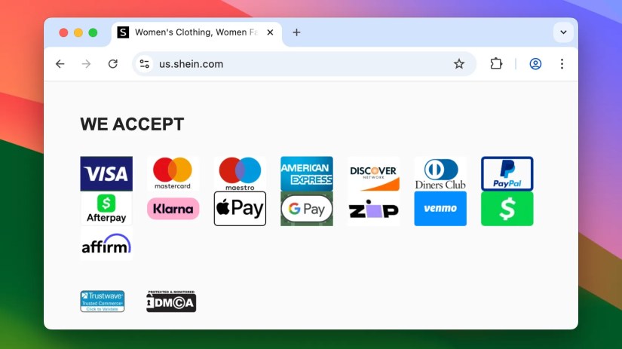The image size is (622, 349).
Task: Bookmark this page with the star
Action: [459, 64]
